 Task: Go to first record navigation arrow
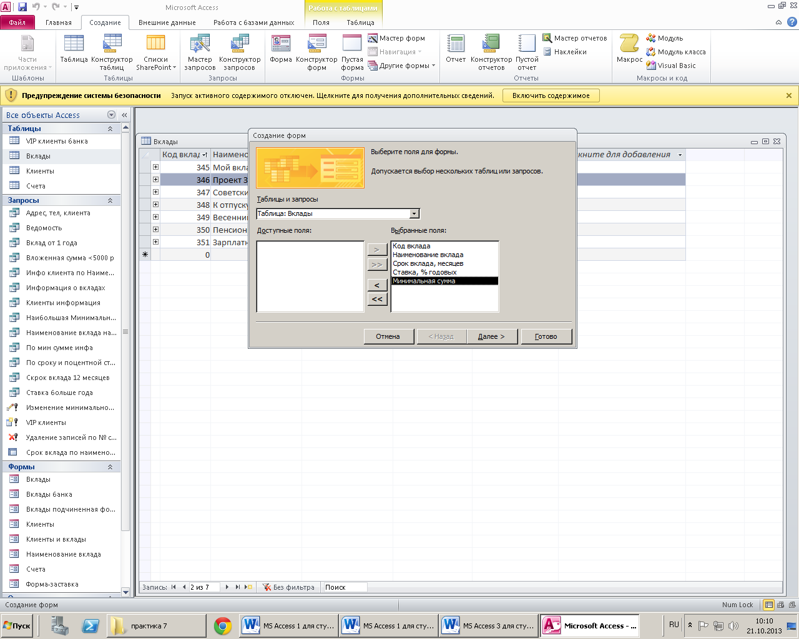tap(174, 587)
